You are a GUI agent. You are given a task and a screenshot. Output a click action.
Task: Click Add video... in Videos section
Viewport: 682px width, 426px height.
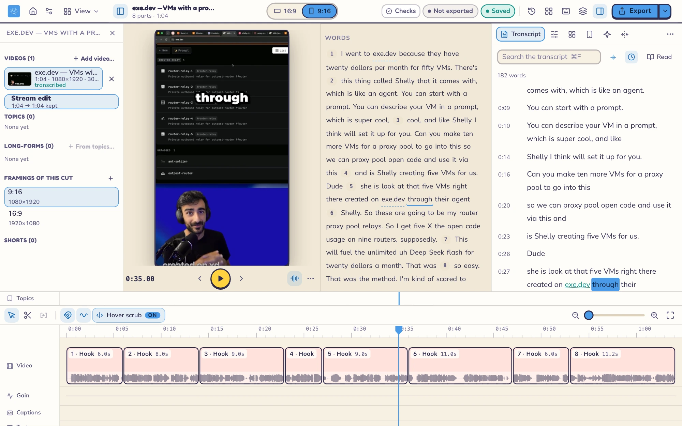click(x=94, y=59)
